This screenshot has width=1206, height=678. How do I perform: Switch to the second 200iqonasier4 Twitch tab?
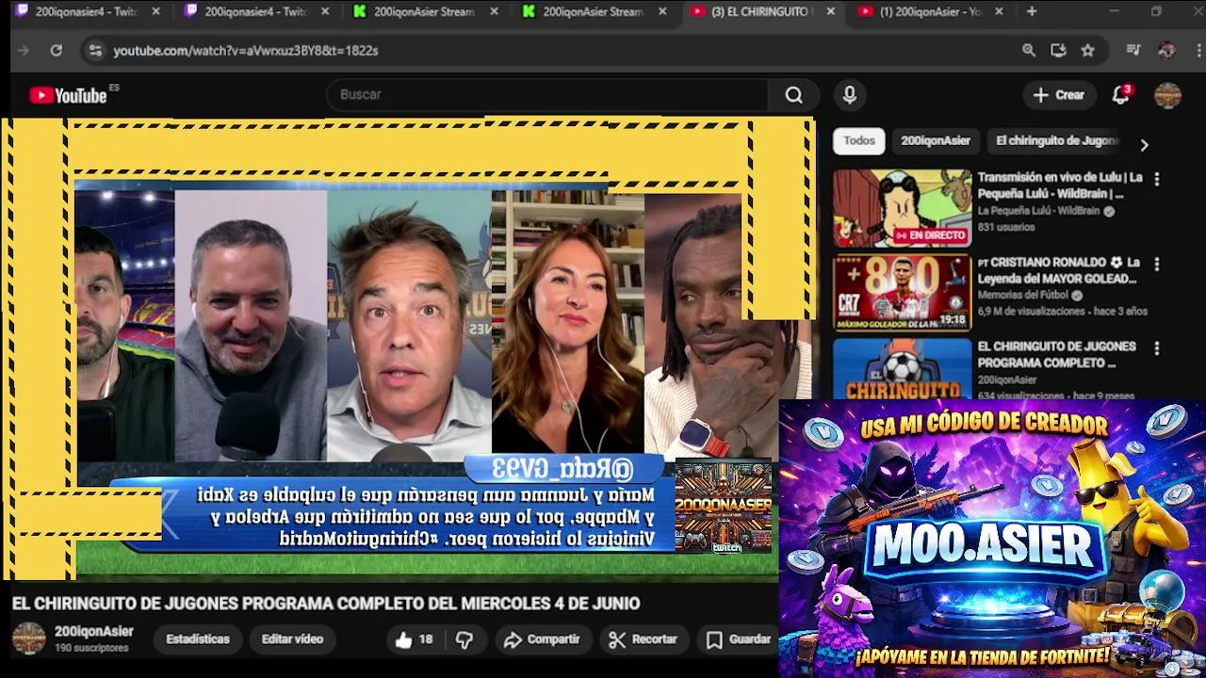[x=247, y=11]
